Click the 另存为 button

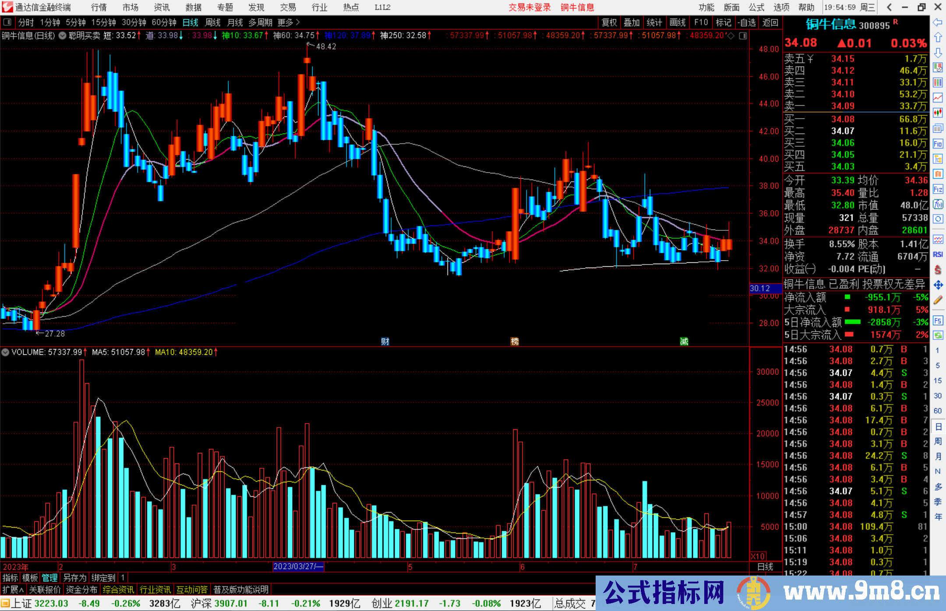tap(75, 578)
